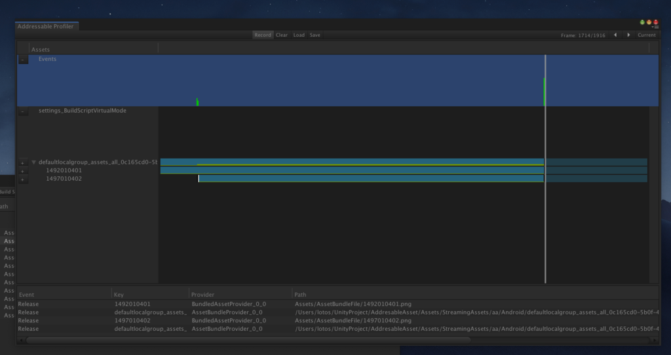
Task: Select Release event row for key 1492010401
Action: point(337,304)
